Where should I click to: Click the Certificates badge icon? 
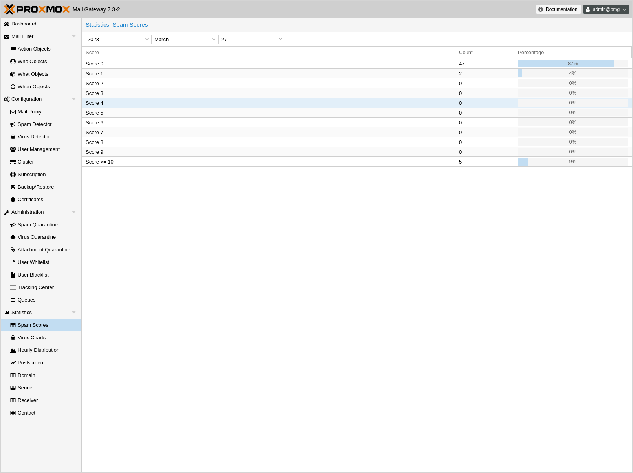coord(13,200)
